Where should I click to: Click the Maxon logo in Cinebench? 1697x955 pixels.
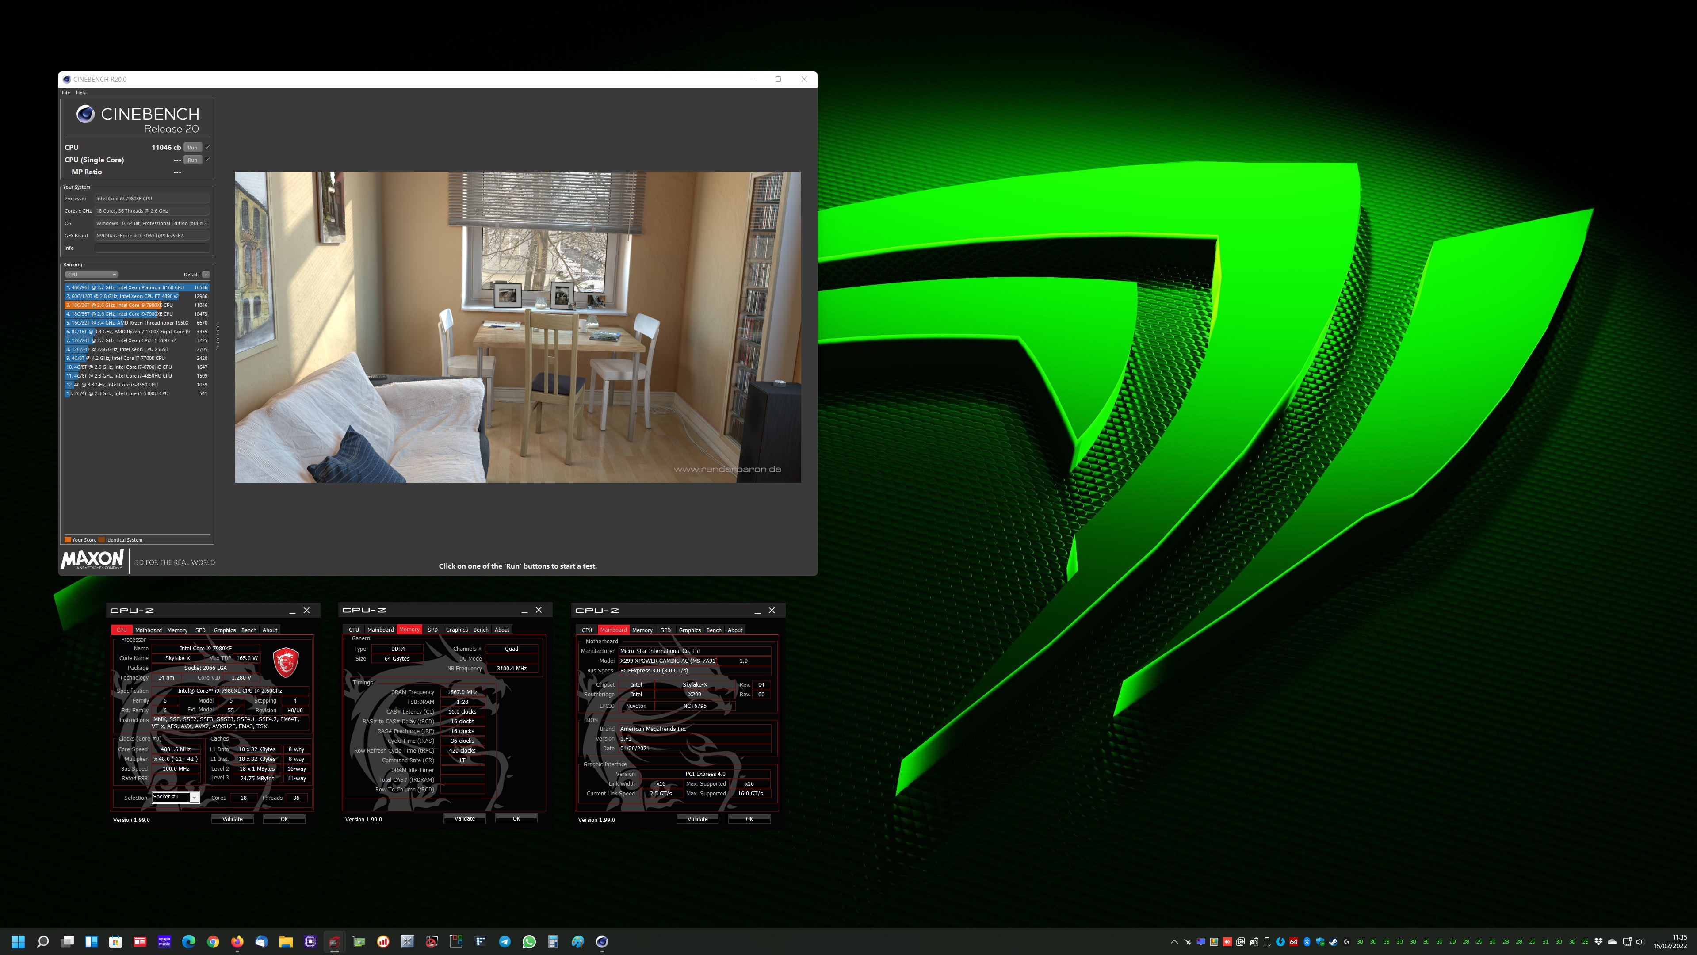[x=92, y=560]
